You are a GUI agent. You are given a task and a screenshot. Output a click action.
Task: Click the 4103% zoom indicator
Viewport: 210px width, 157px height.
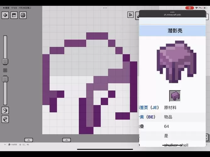[13, 144]
